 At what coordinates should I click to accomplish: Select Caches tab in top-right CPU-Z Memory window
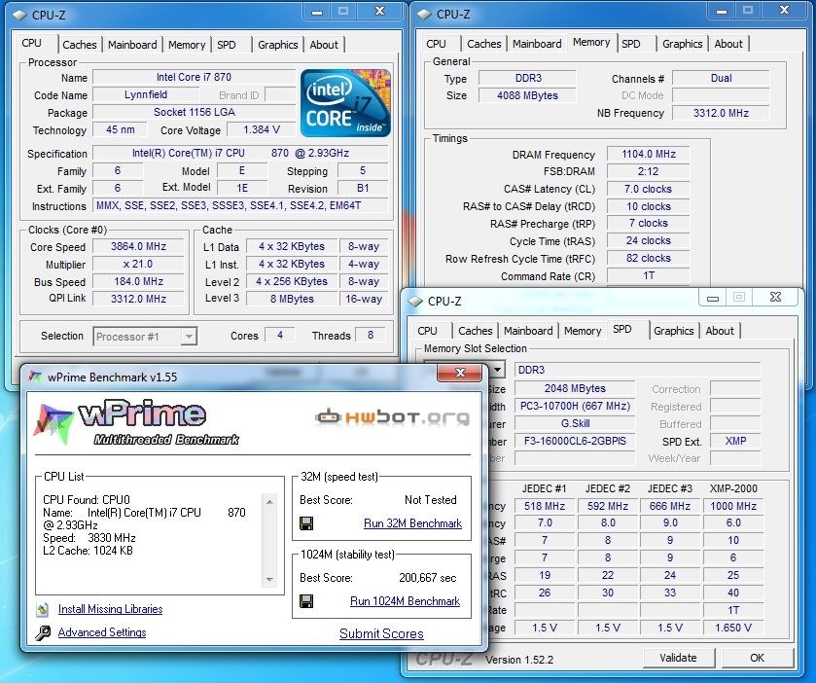(x=483, y=44)
